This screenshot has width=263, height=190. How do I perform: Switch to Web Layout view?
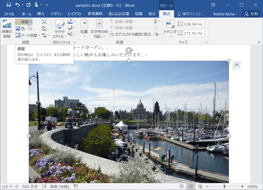pyautogui.click(x=200, y=187)
